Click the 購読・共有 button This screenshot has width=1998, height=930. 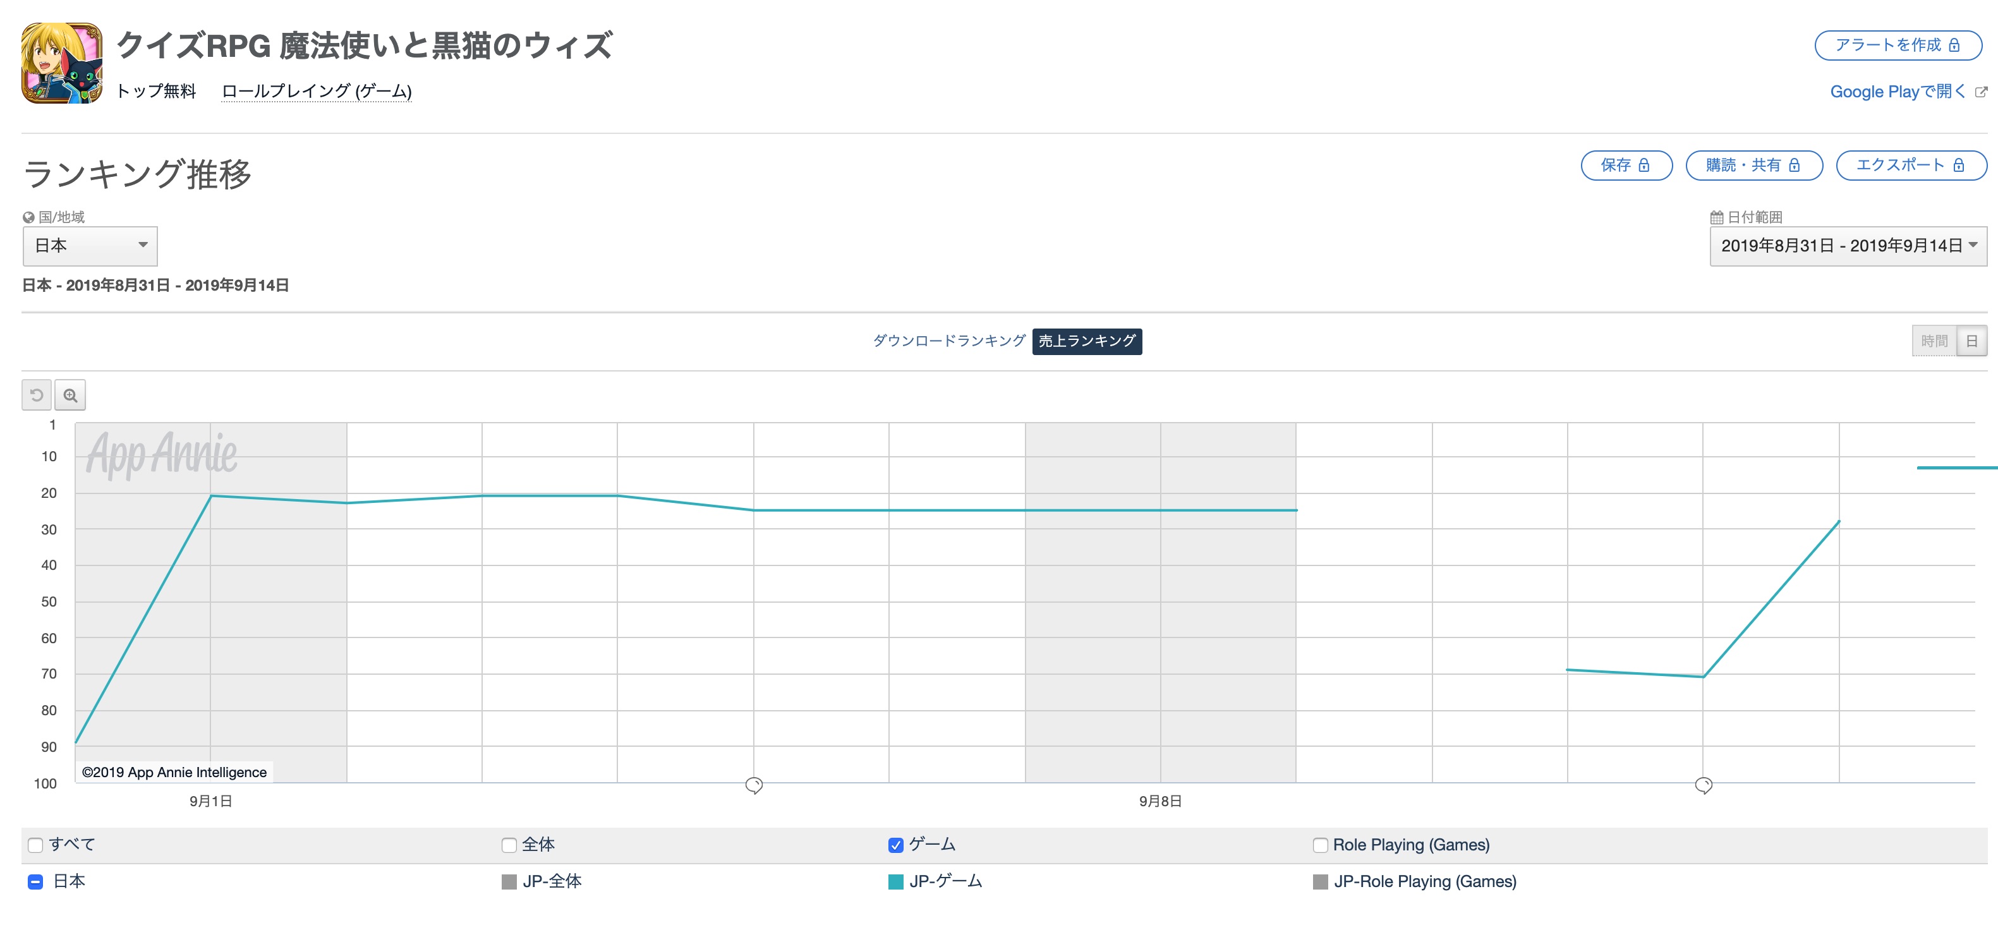click(1753, 165)
